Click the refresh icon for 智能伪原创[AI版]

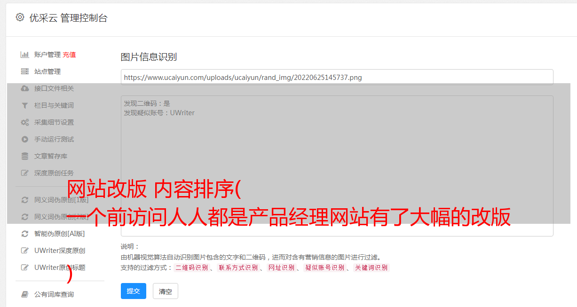[25, 234]
